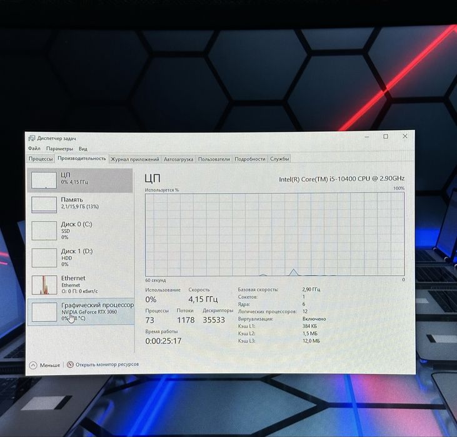Select the Ethernet activity graph thumbnail
457x437 pixels.
44,284
